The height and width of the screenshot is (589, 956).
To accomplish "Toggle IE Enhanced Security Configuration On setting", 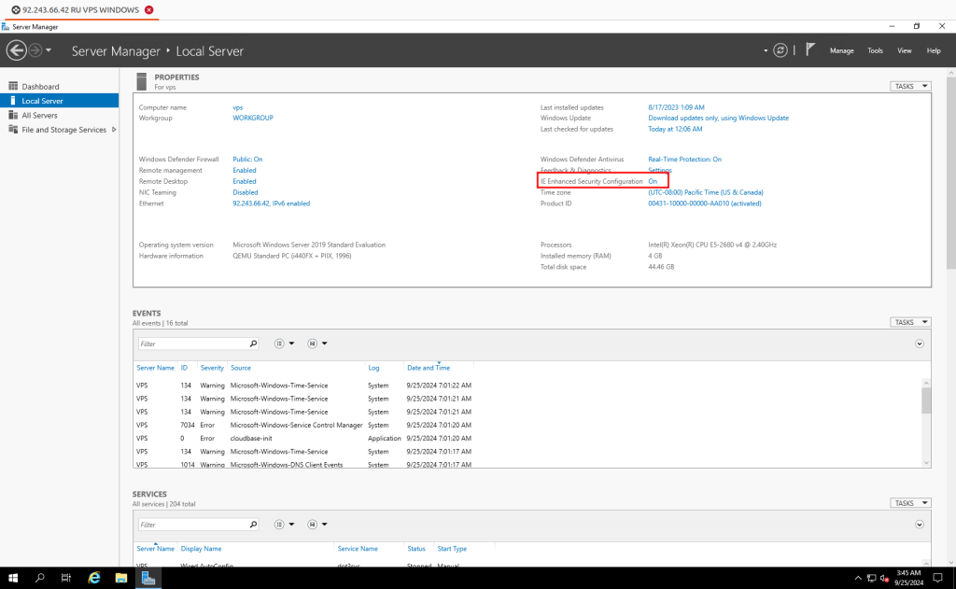I will click(653, 181).
